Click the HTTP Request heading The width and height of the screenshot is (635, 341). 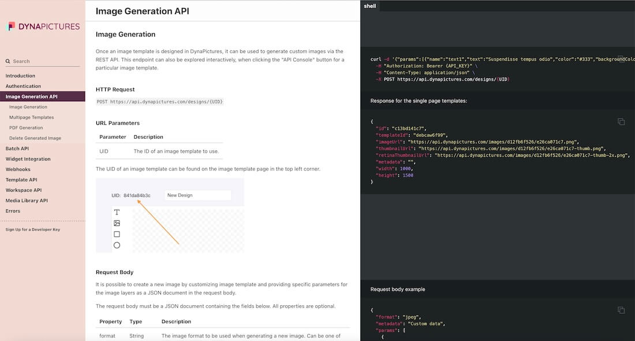click(x=115, y=89)
